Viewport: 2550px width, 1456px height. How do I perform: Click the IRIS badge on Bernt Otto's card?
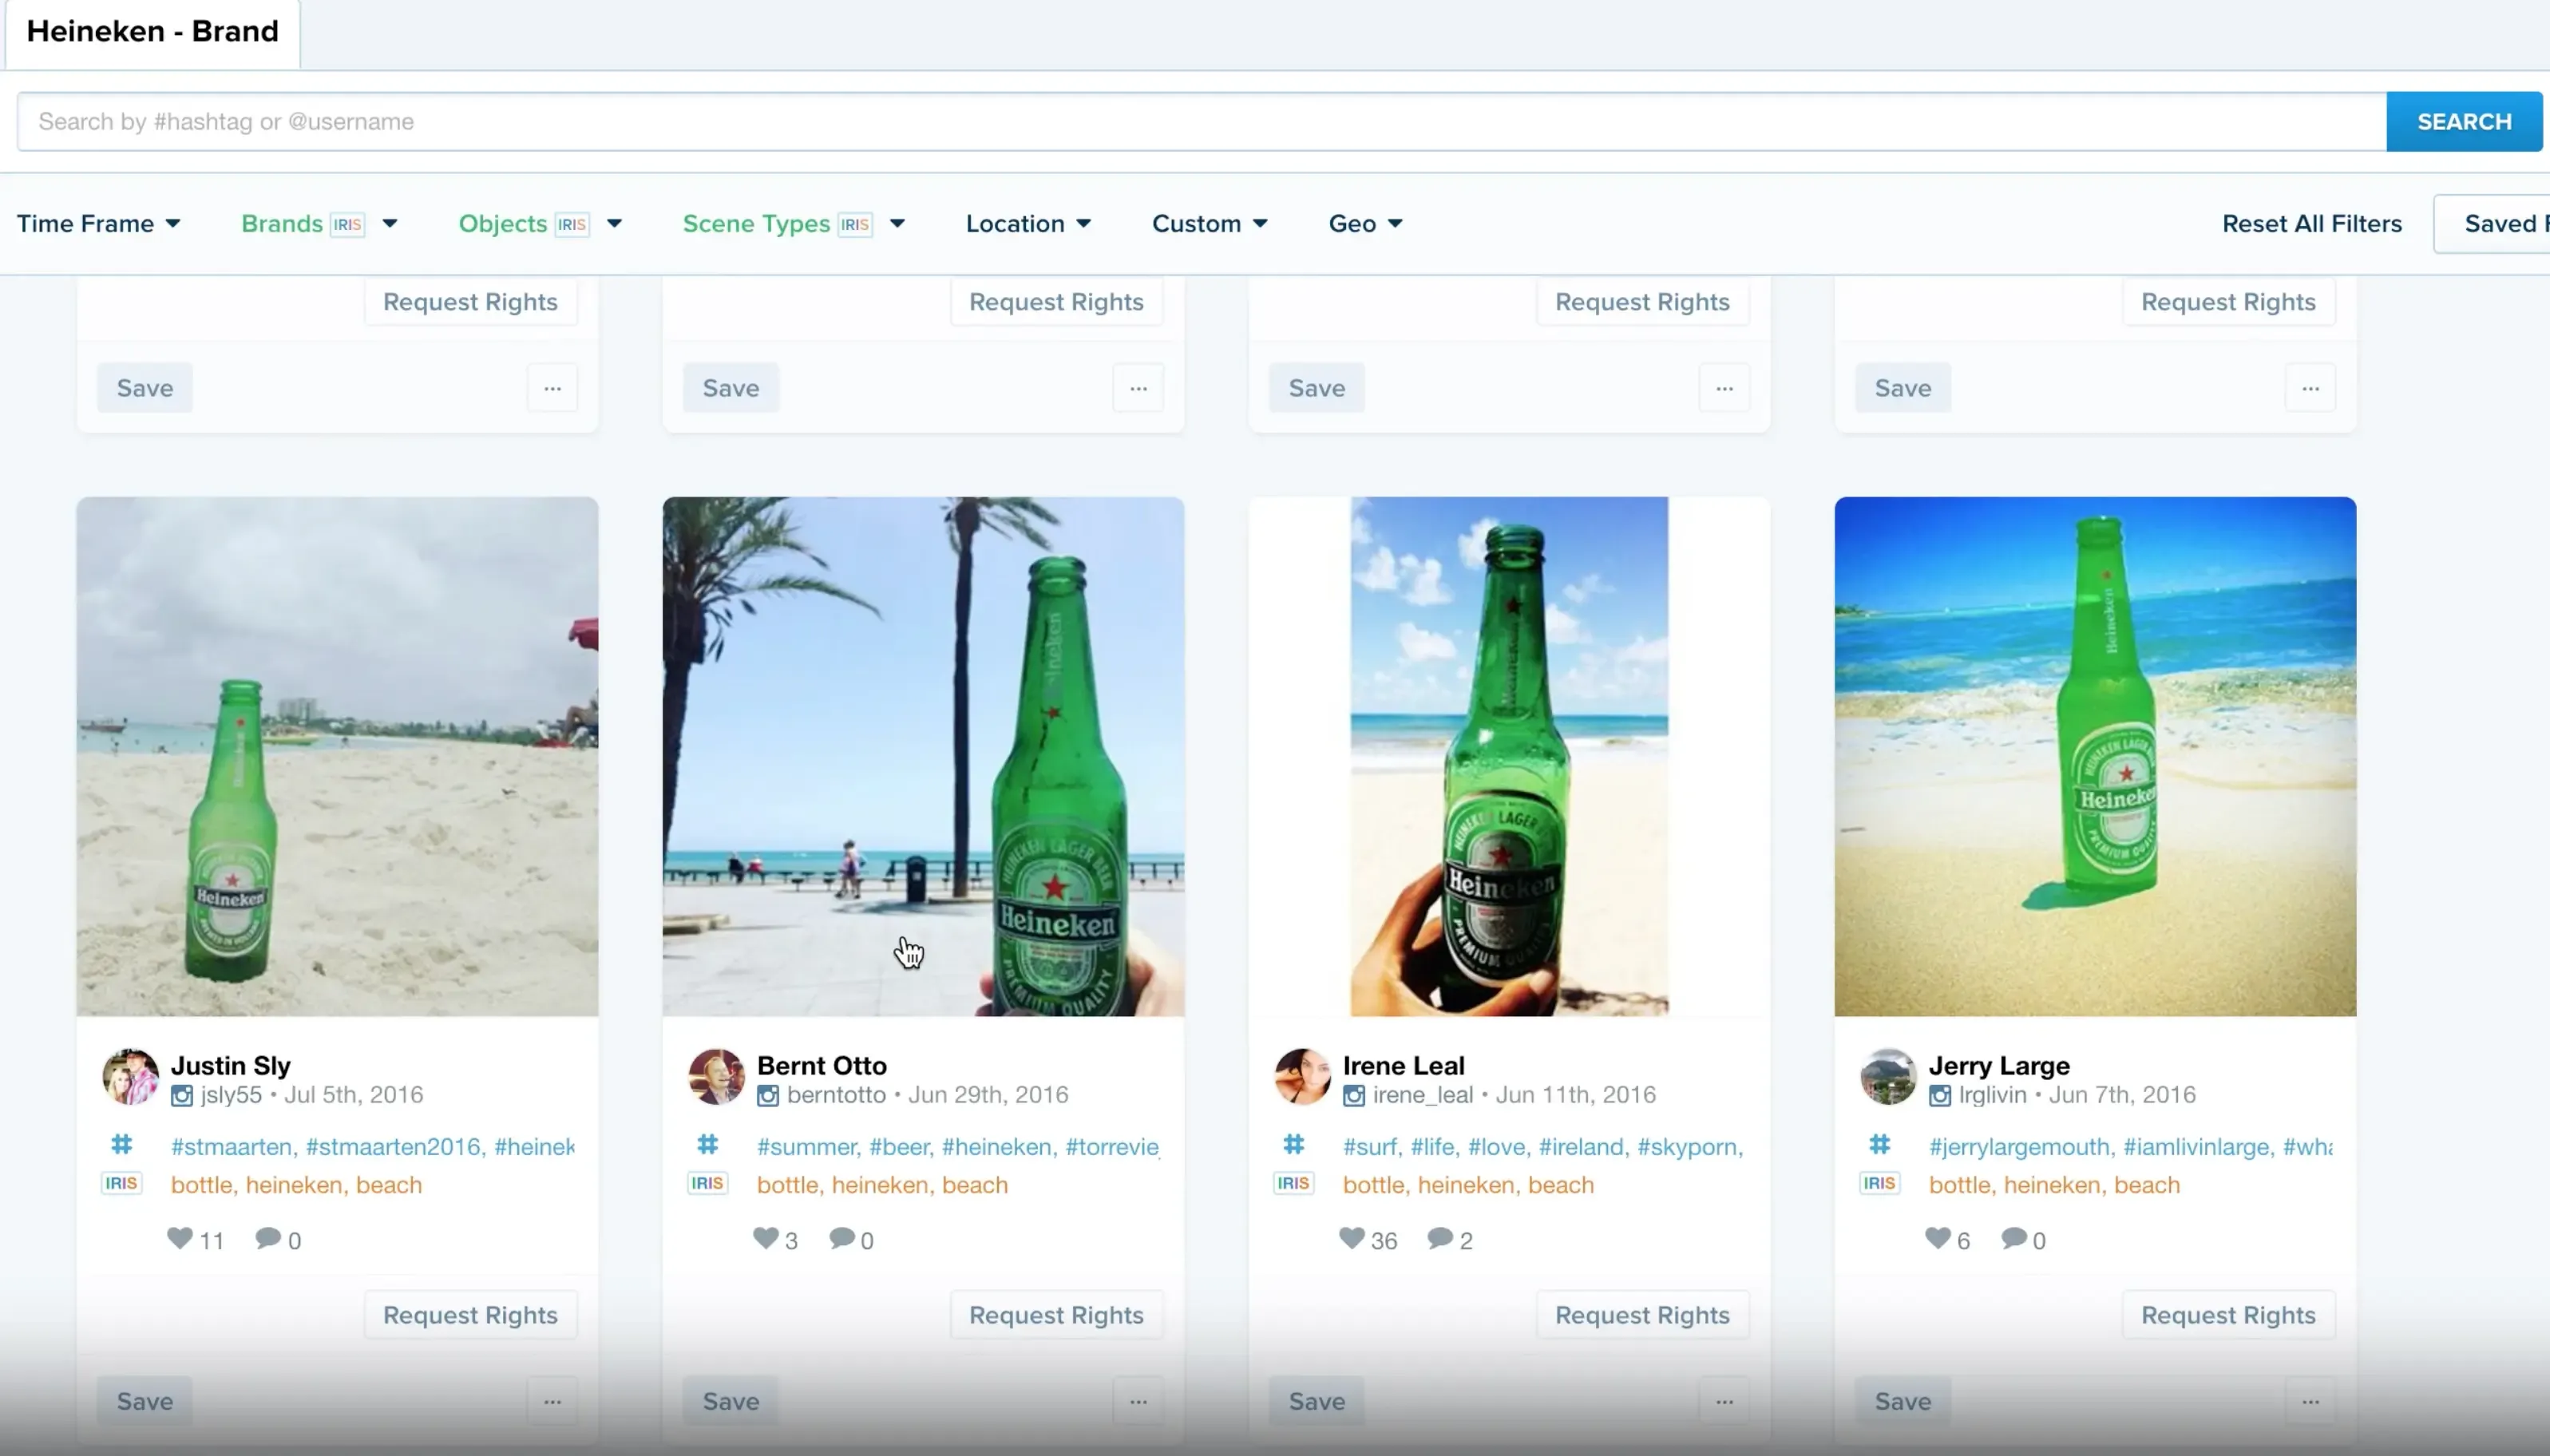tap(708, 1183)
